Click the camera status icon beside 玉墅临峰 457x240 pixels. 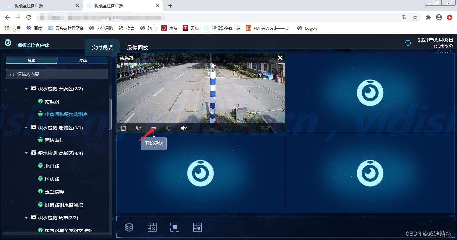coord(40,191)
